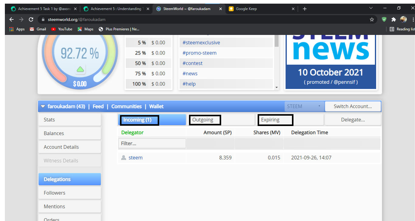
Task: Click the Switch Account button
Action: [353, 106]
